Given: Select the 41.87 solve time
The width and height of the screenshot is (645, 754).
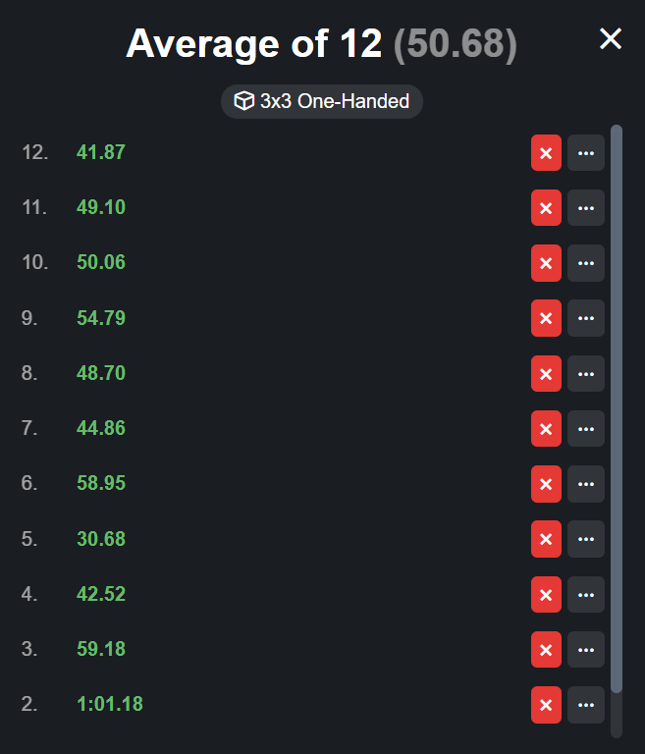Looking at the screenshot, I should click(x=101, y=152).
